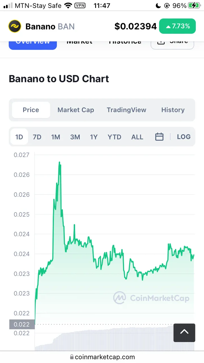Image resolution: width=204 pixels, height=363 pixels.
Task: Tap the padlock icon in address bar
Action: click(x=72, y=357)
